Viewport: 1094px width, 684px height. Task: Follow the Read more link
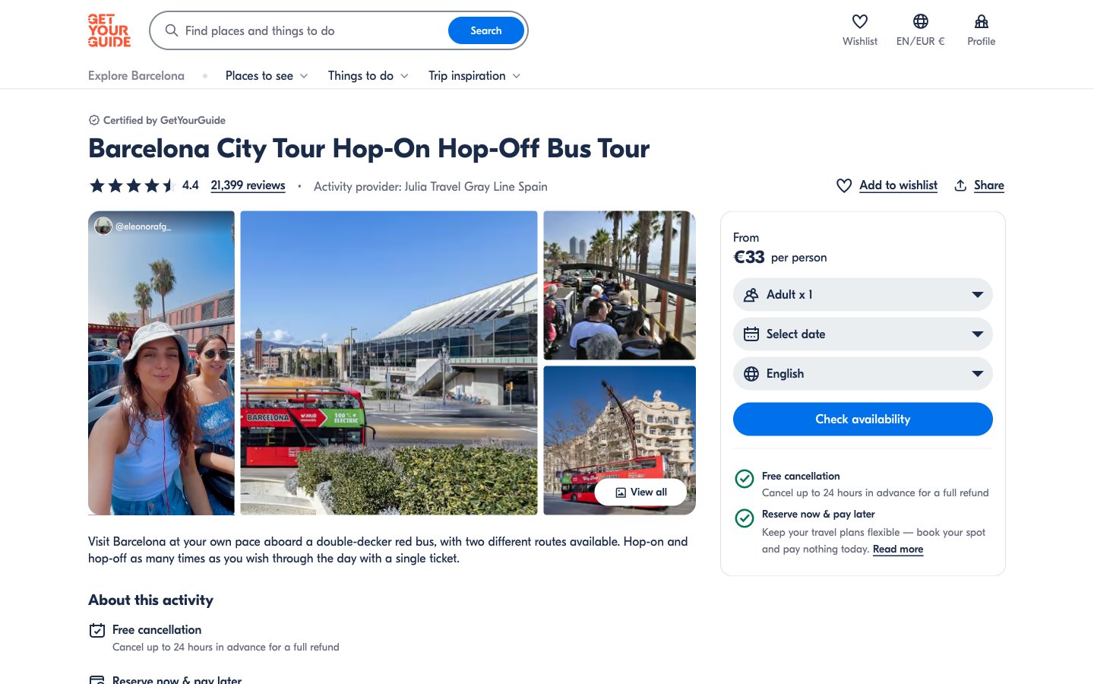click(897, 549)
